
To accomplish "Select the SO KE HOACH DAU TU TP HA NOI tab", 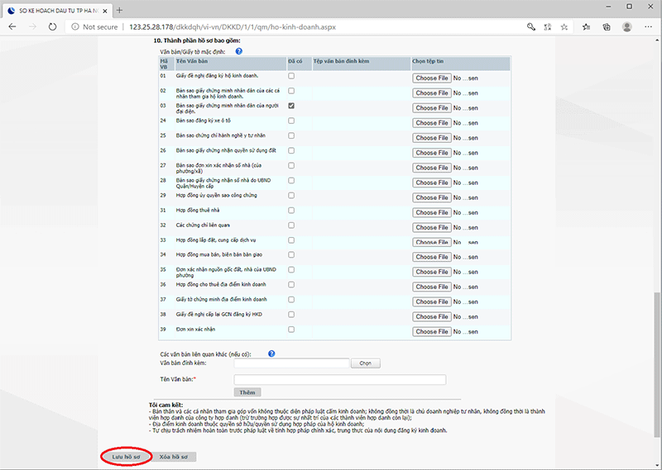I will pos(58,11).
